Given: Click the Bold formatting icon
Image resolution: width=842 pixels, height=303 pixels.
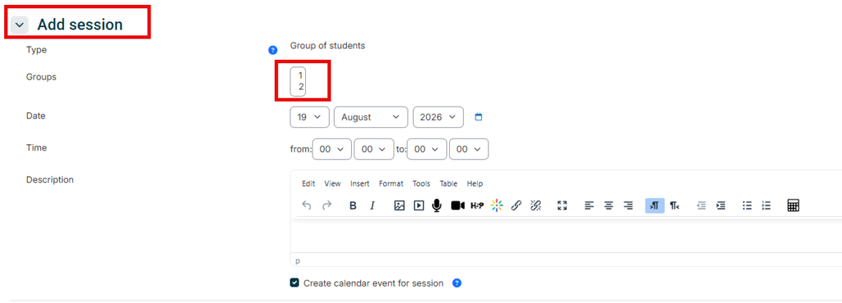Looking at the screenshot, I should pos(353,205).
